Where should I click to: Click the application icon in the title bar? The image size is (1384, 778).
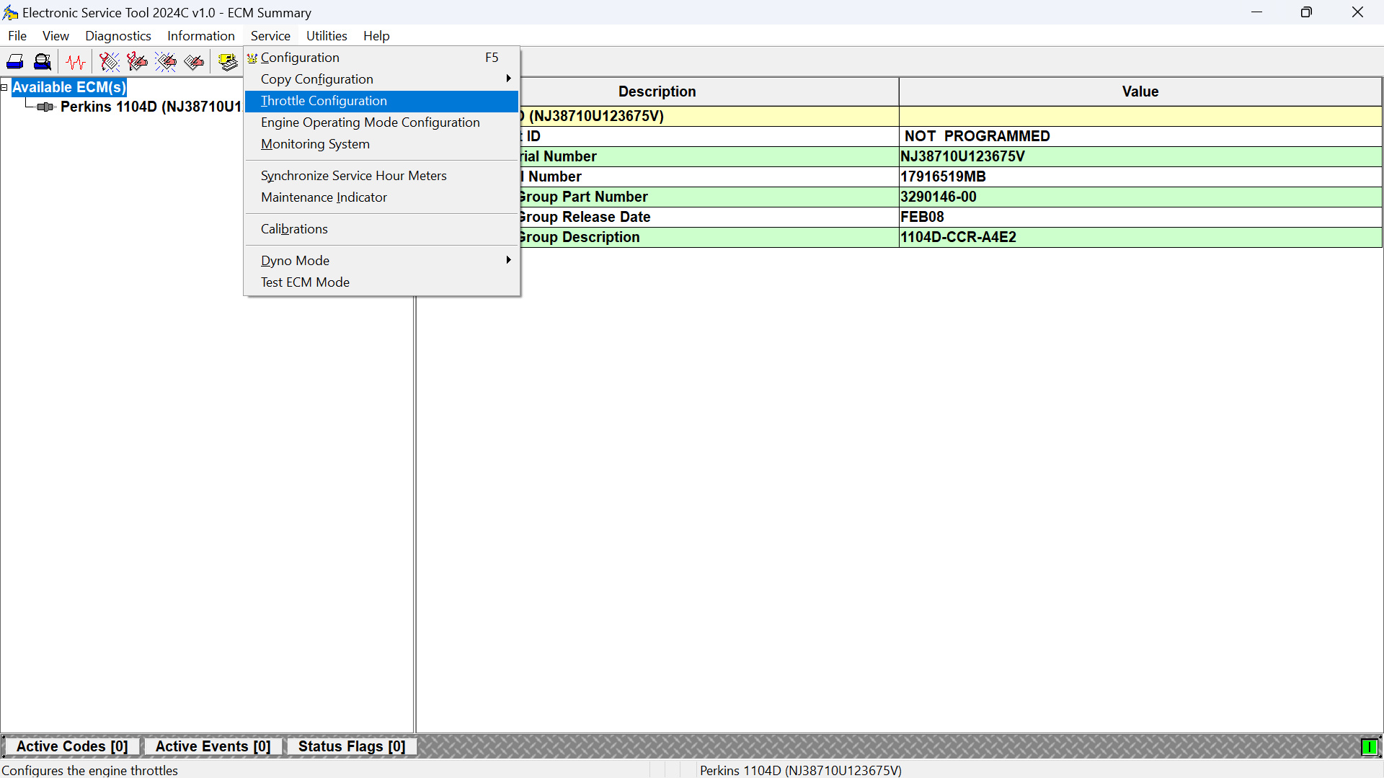pos(10,13)
